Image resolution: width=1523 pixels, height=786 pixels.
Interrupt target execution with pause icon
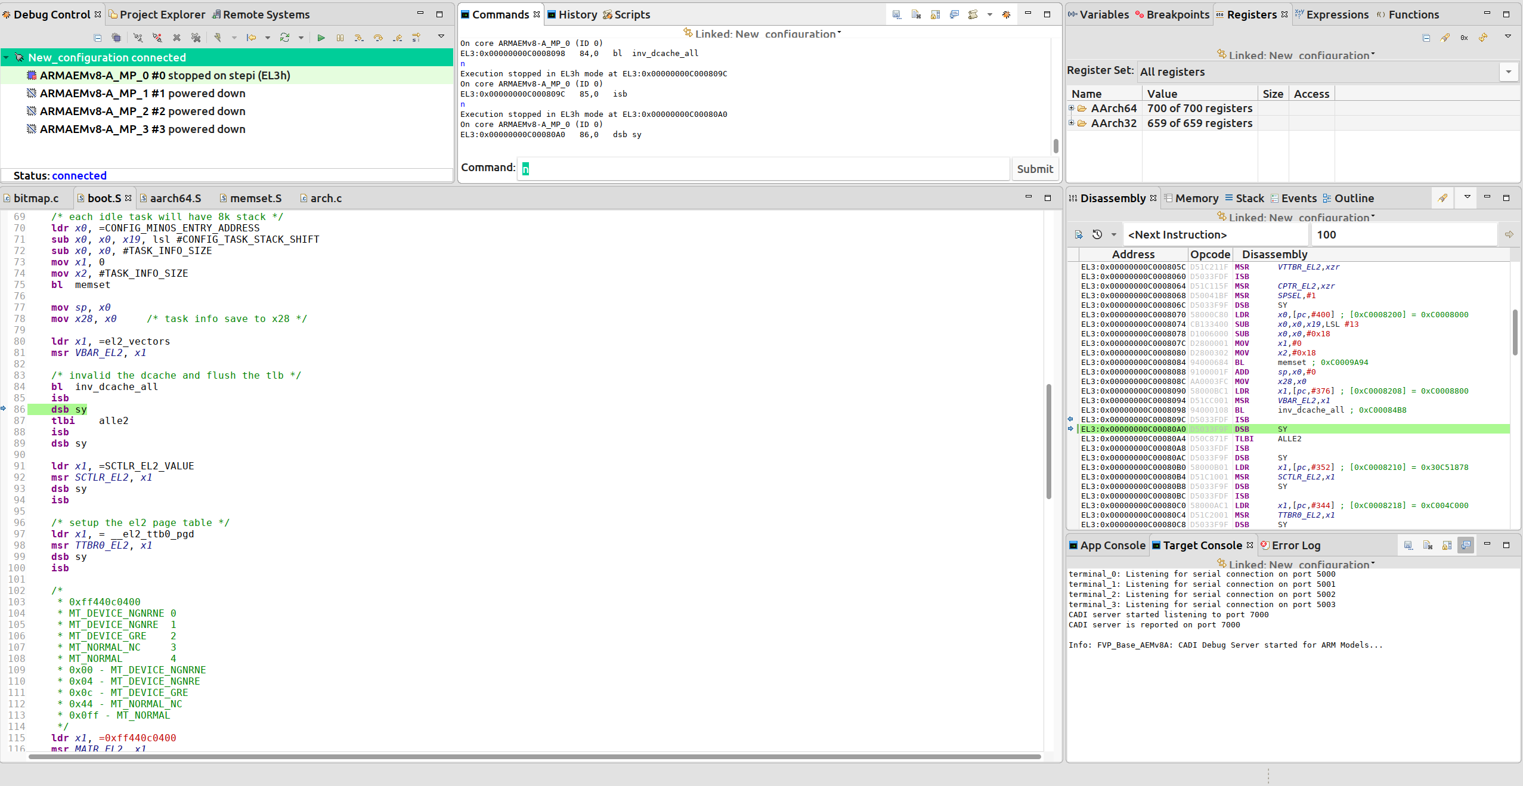(340, 39)
